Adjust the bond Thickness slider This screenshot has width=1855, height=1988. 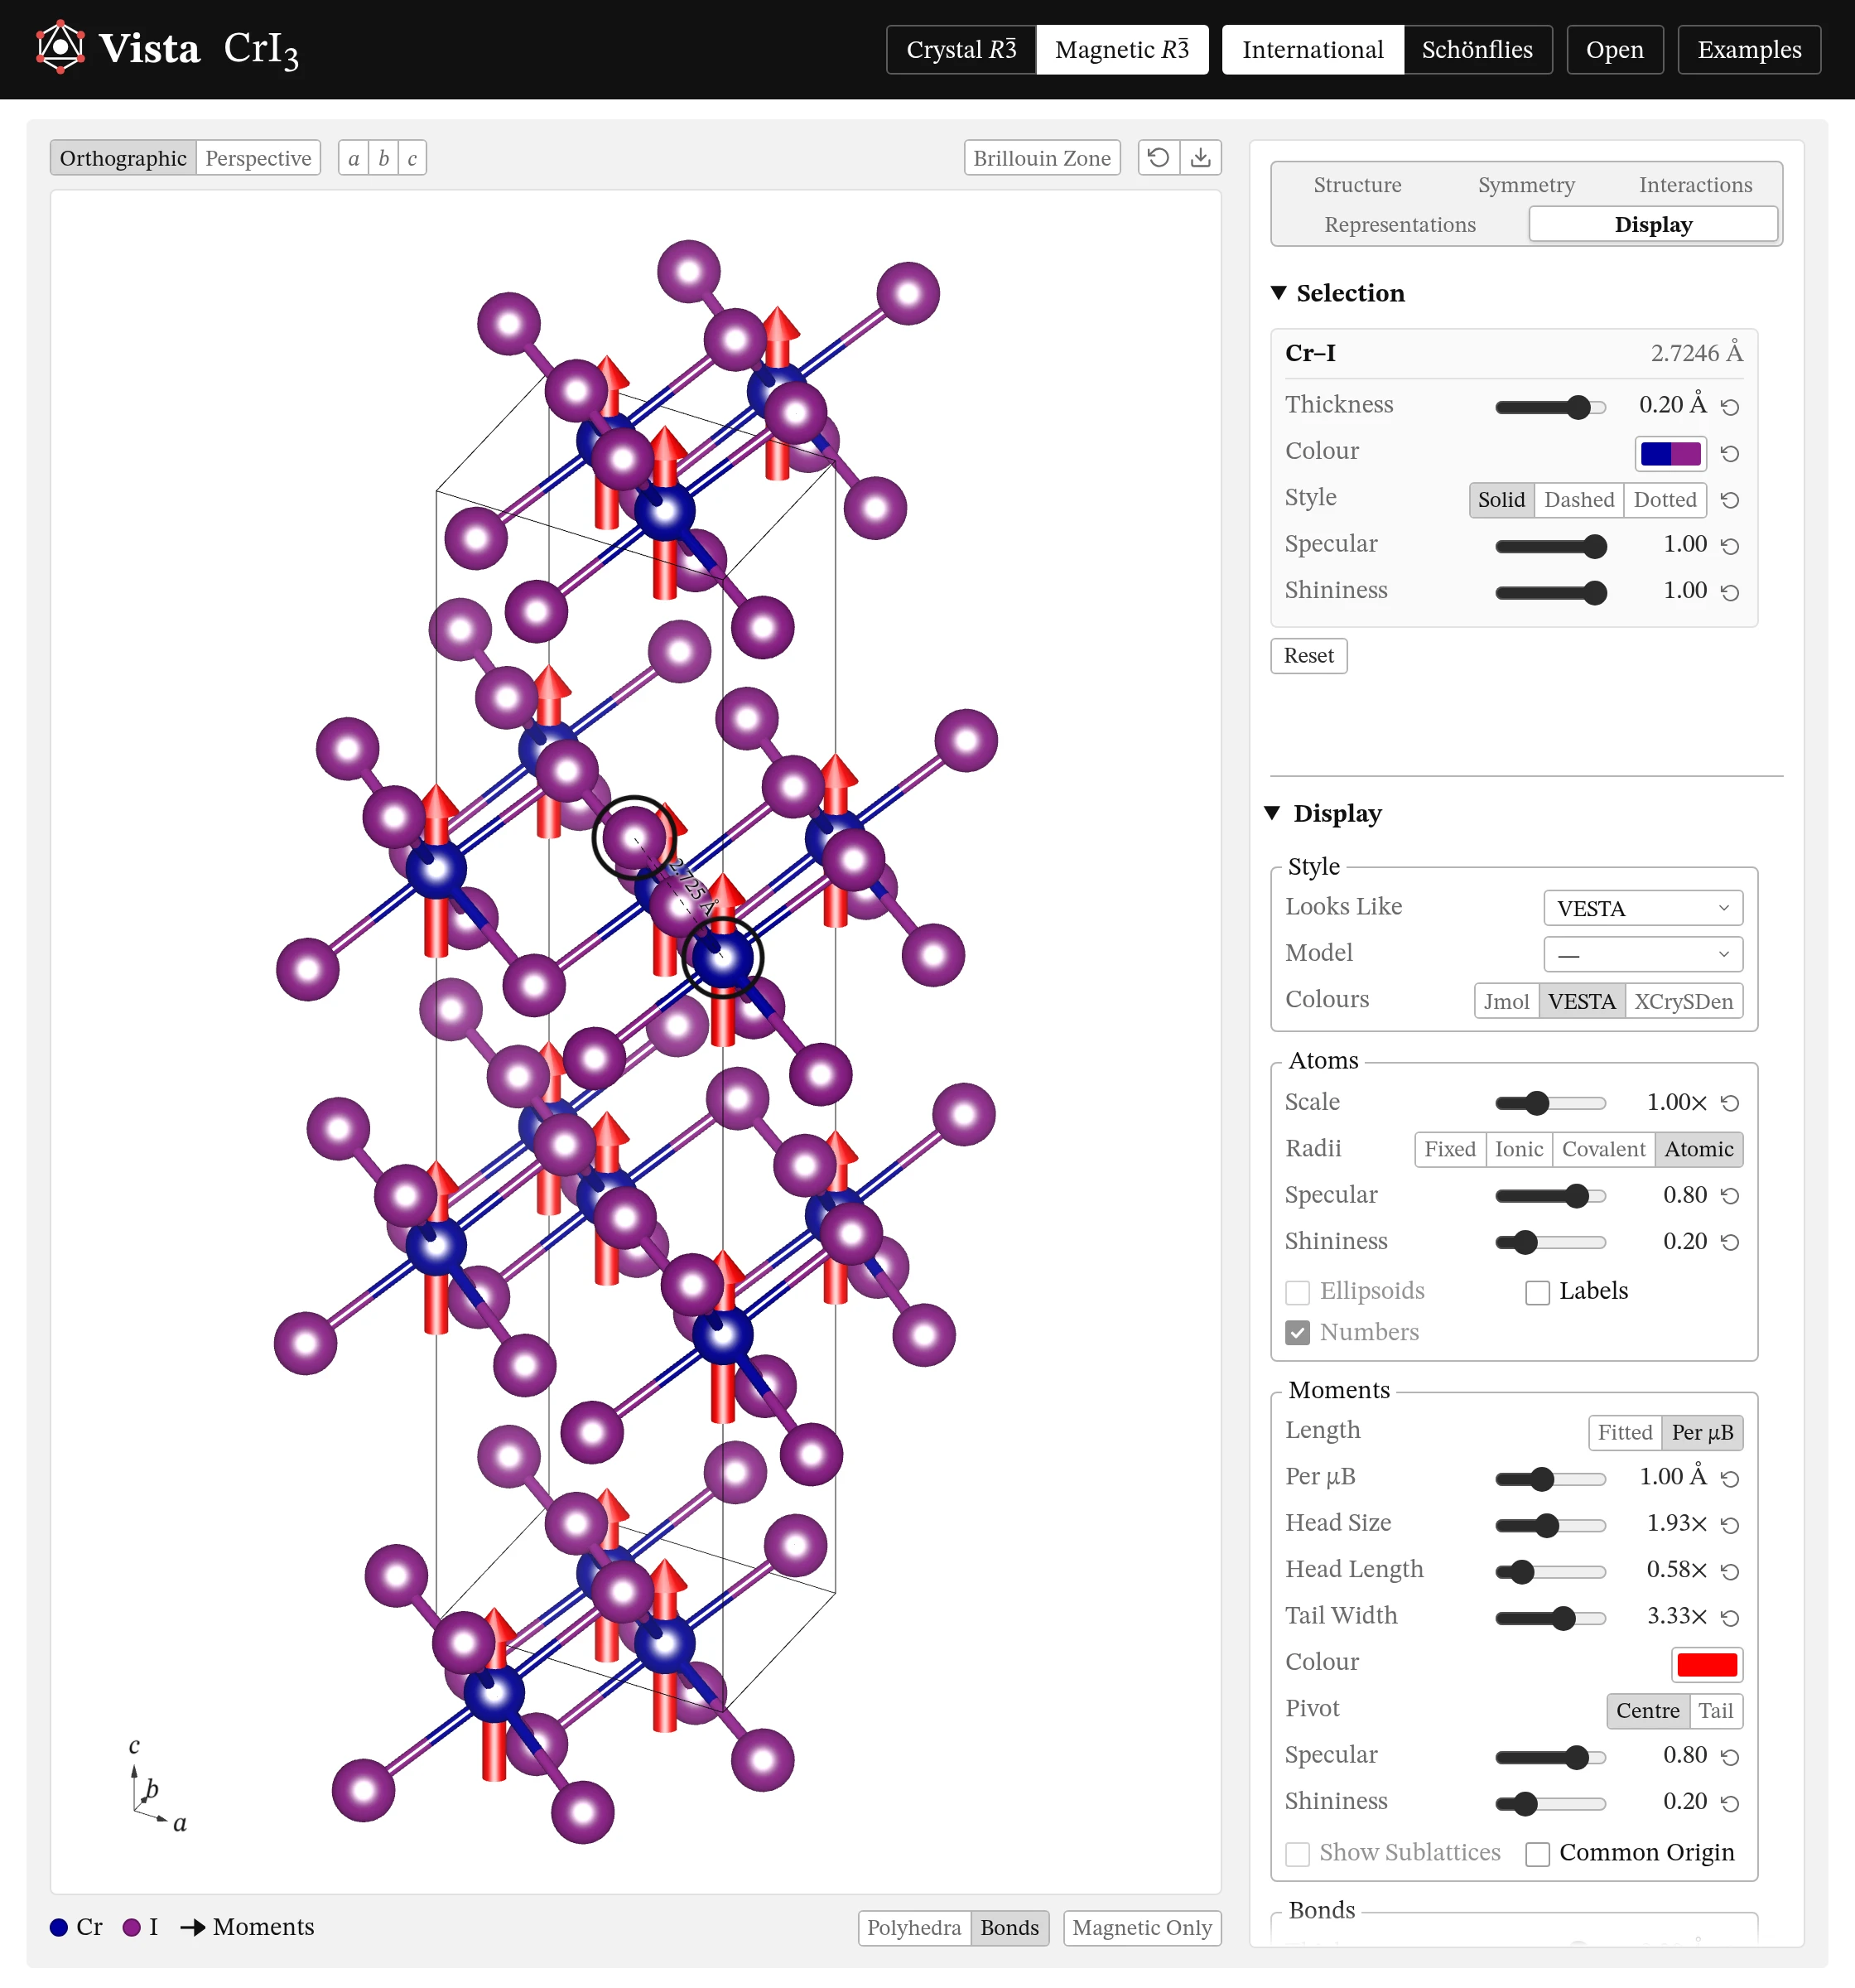tap(1550, 407)
